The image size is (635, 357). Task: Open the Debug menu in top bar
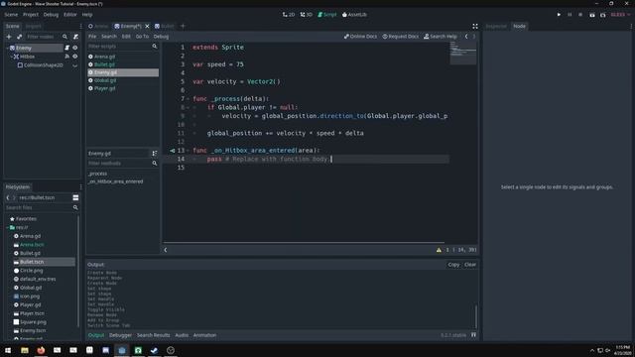(x=51, y=15)
